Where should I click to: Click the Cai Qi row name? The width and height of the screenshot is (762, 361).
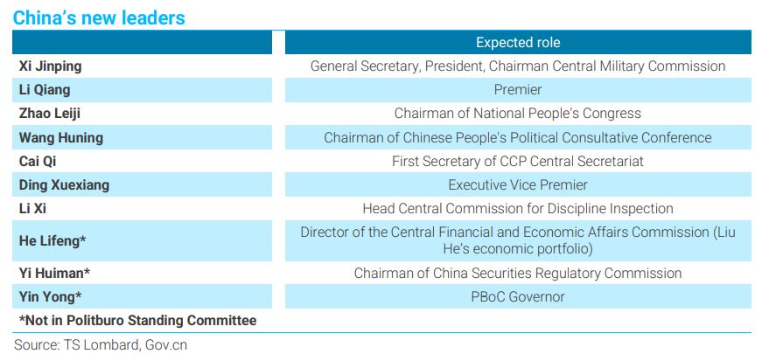click(x=142, y=162)
